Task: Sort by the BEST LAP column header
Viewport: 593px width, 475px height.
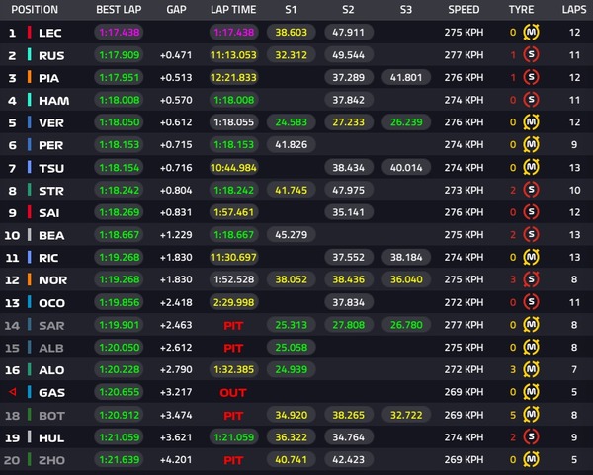Action: [119, 10]
